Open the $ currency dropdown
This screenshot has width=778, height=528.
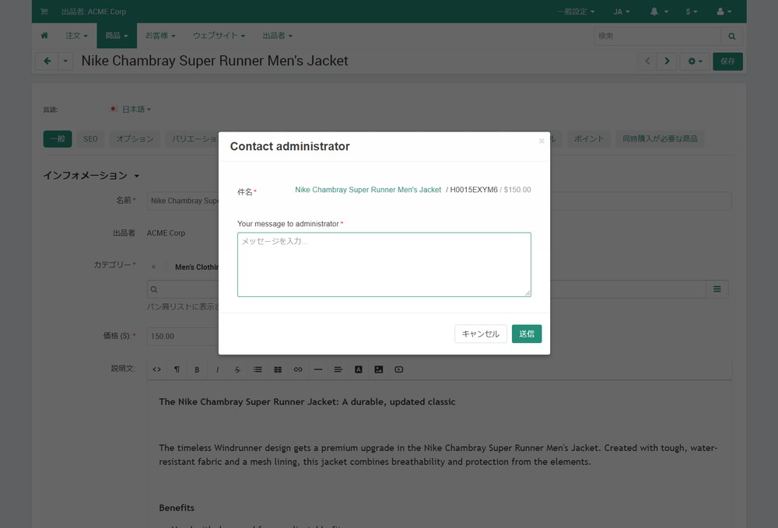[x=692, y=12]
